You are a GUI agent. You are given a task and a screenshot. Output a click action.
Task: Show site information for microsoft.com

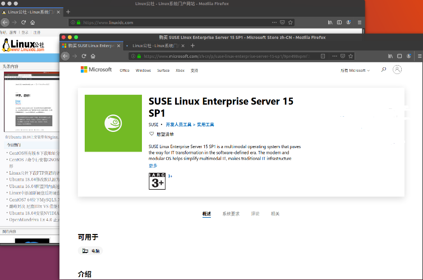click(133, 56)
